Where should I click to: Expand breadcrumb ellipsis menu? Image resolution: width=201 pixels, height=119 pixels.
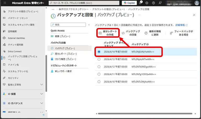coord(53,9)
